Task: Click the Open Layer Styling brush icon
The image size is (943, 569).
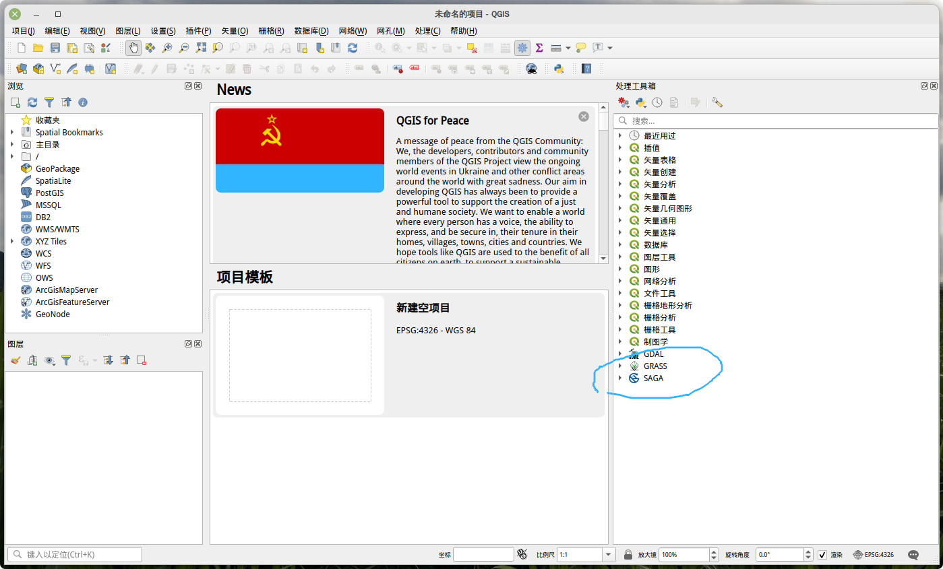Action: pyautogui.click(x=15, y=360)
